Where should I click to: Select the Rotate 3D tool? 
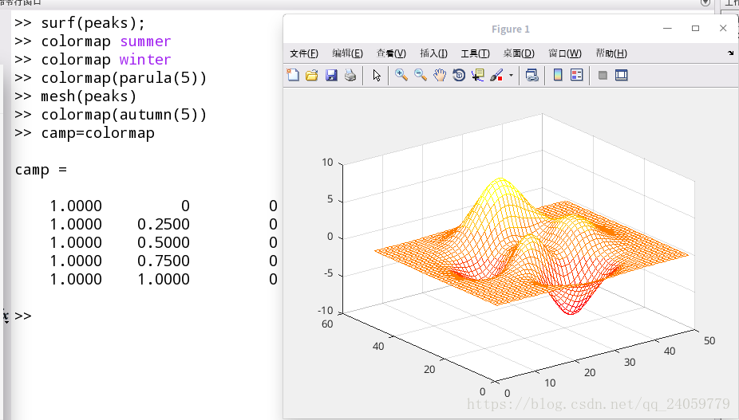pyautogui.click(x=459, y=76)
